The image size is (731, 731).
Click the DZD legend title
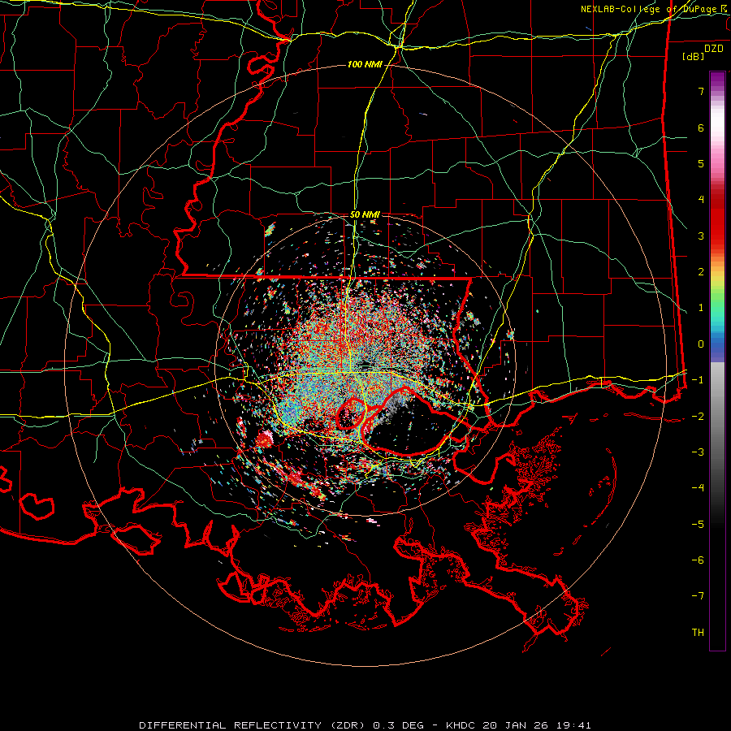coord(714,49)
